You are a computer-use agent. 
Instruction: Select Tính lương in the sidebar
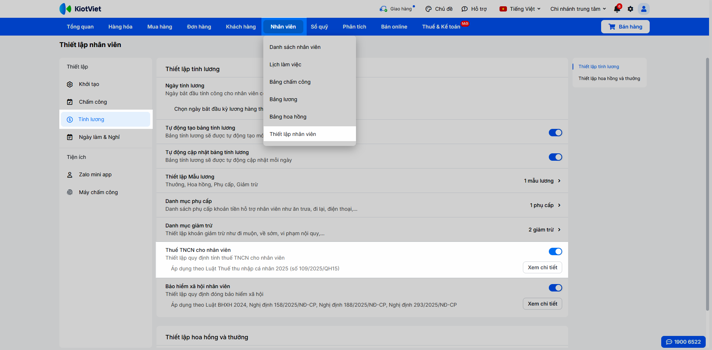pos(106,119)
